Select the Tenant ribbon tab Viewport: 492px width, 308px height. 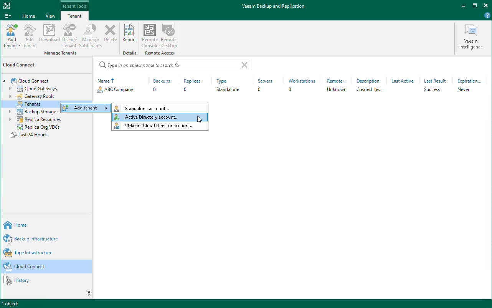pyautogui.click(x=74, y=16)
